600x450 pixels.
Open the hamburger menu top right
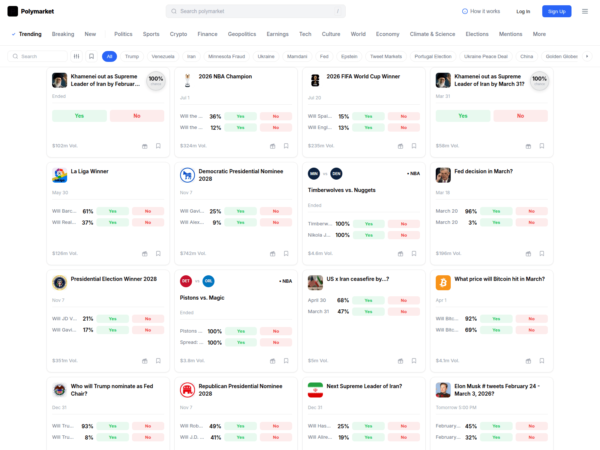pos(585,11)
